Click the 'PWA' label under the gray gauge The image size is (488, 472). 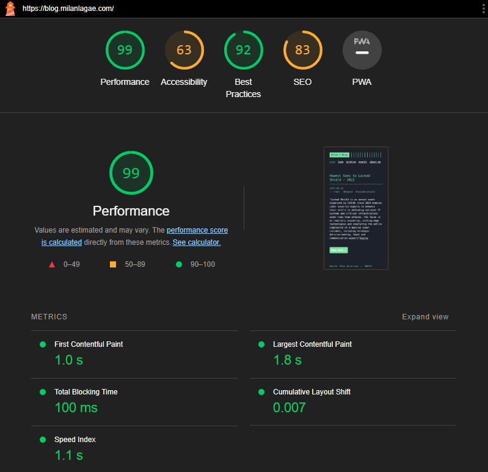(362, 82)
